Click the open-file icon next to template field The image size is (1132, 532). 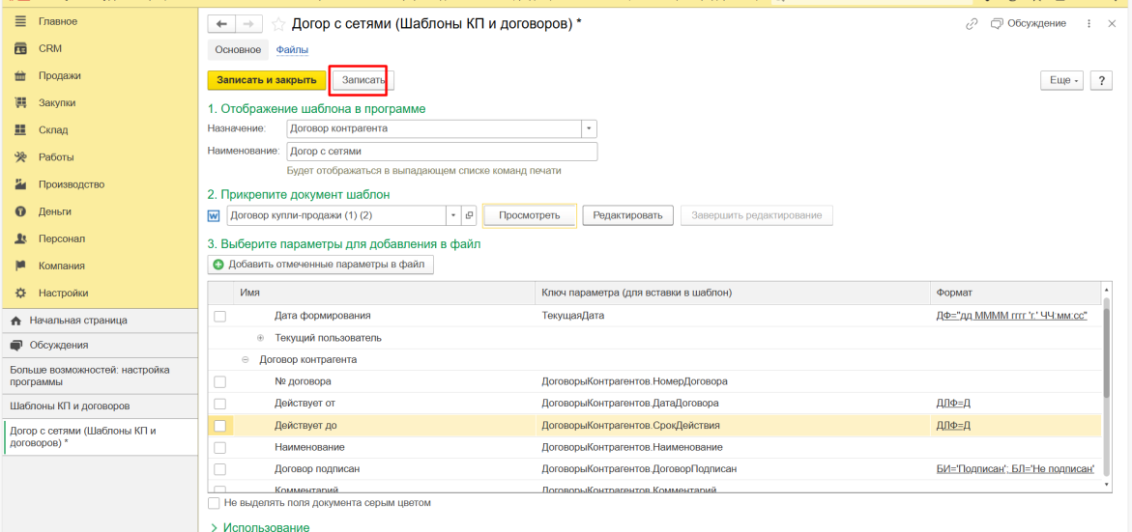(x=470, y=215)
